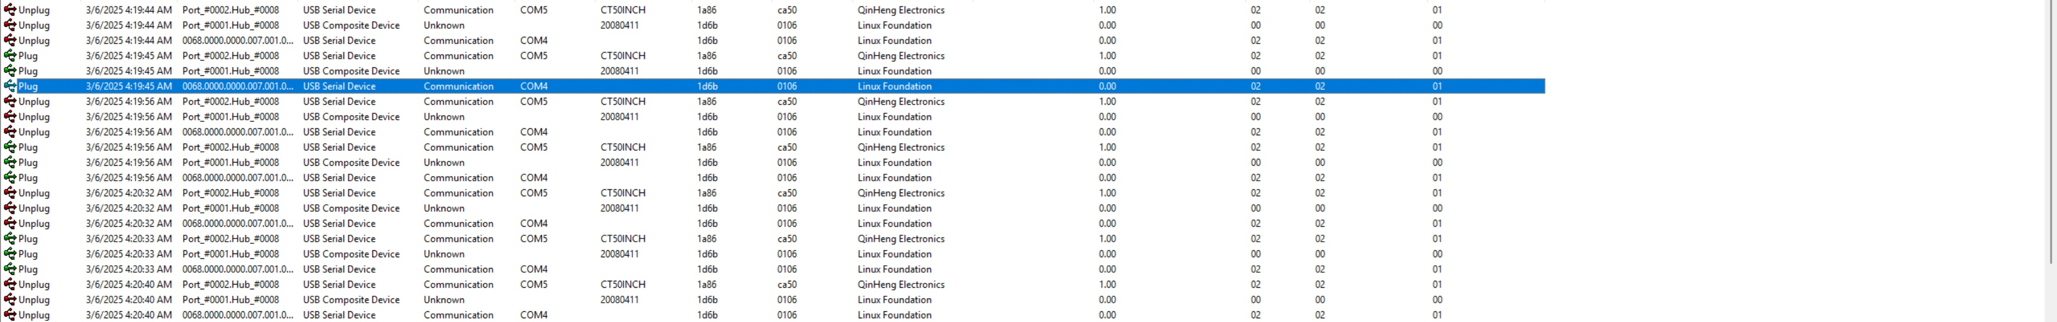Click the unplug icon for 4:19:56 AM Port_#0001.Hub_#0008
Viewport: 2057px width, 322px height.
tap(10, 117)
